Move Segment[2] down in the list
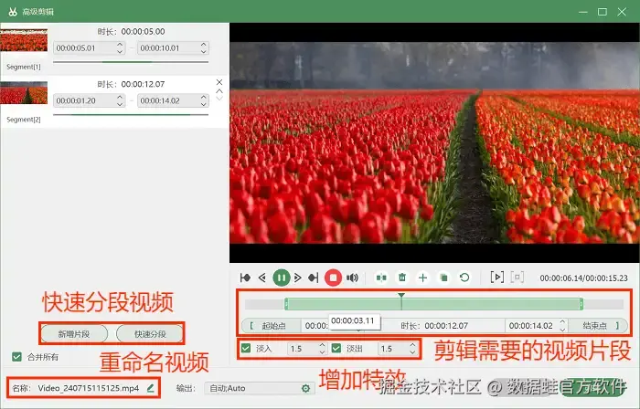 (x=219, y=99)
